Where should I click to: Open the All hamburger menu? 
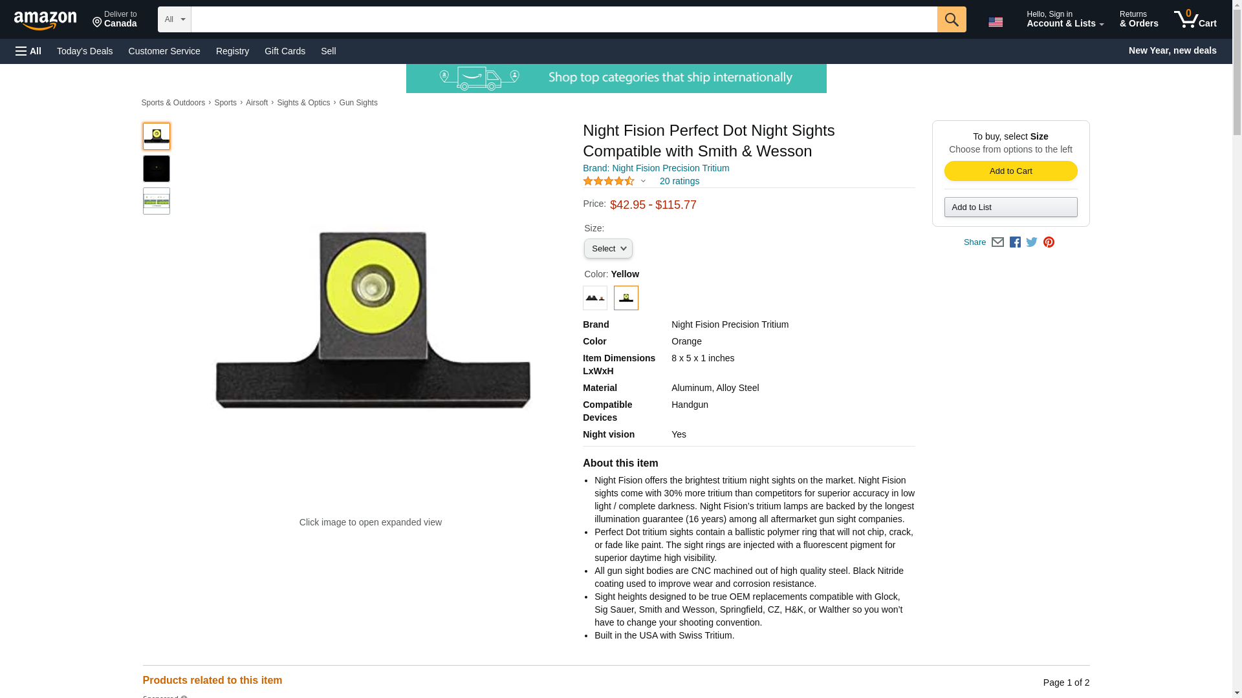click(x=28, y=51)
